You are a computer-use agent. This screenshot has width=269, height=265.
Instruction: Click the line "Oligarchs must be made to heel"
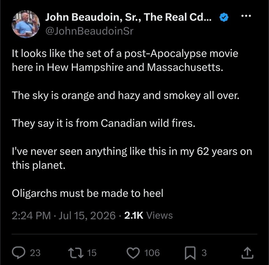[87, 193]
